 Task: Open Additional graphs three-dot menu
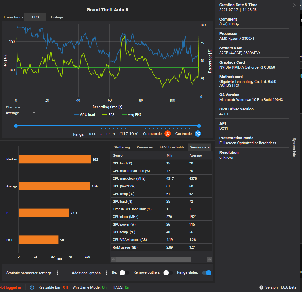tap(106, 273)
